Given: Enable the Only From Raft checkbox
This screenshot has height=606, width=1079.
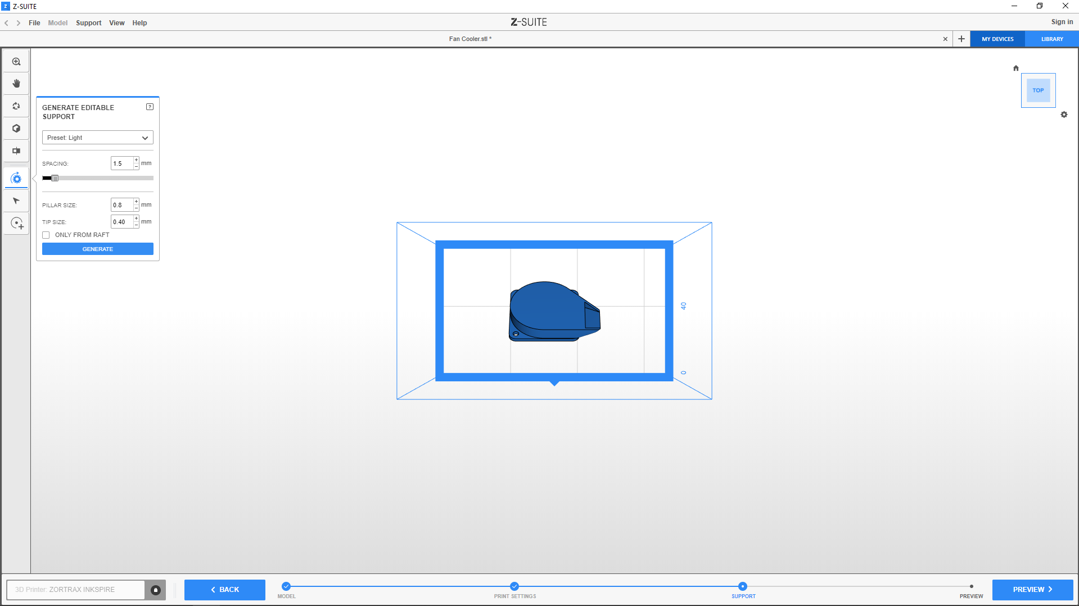Looking at the screenshot, I should (x=46, y=235).
